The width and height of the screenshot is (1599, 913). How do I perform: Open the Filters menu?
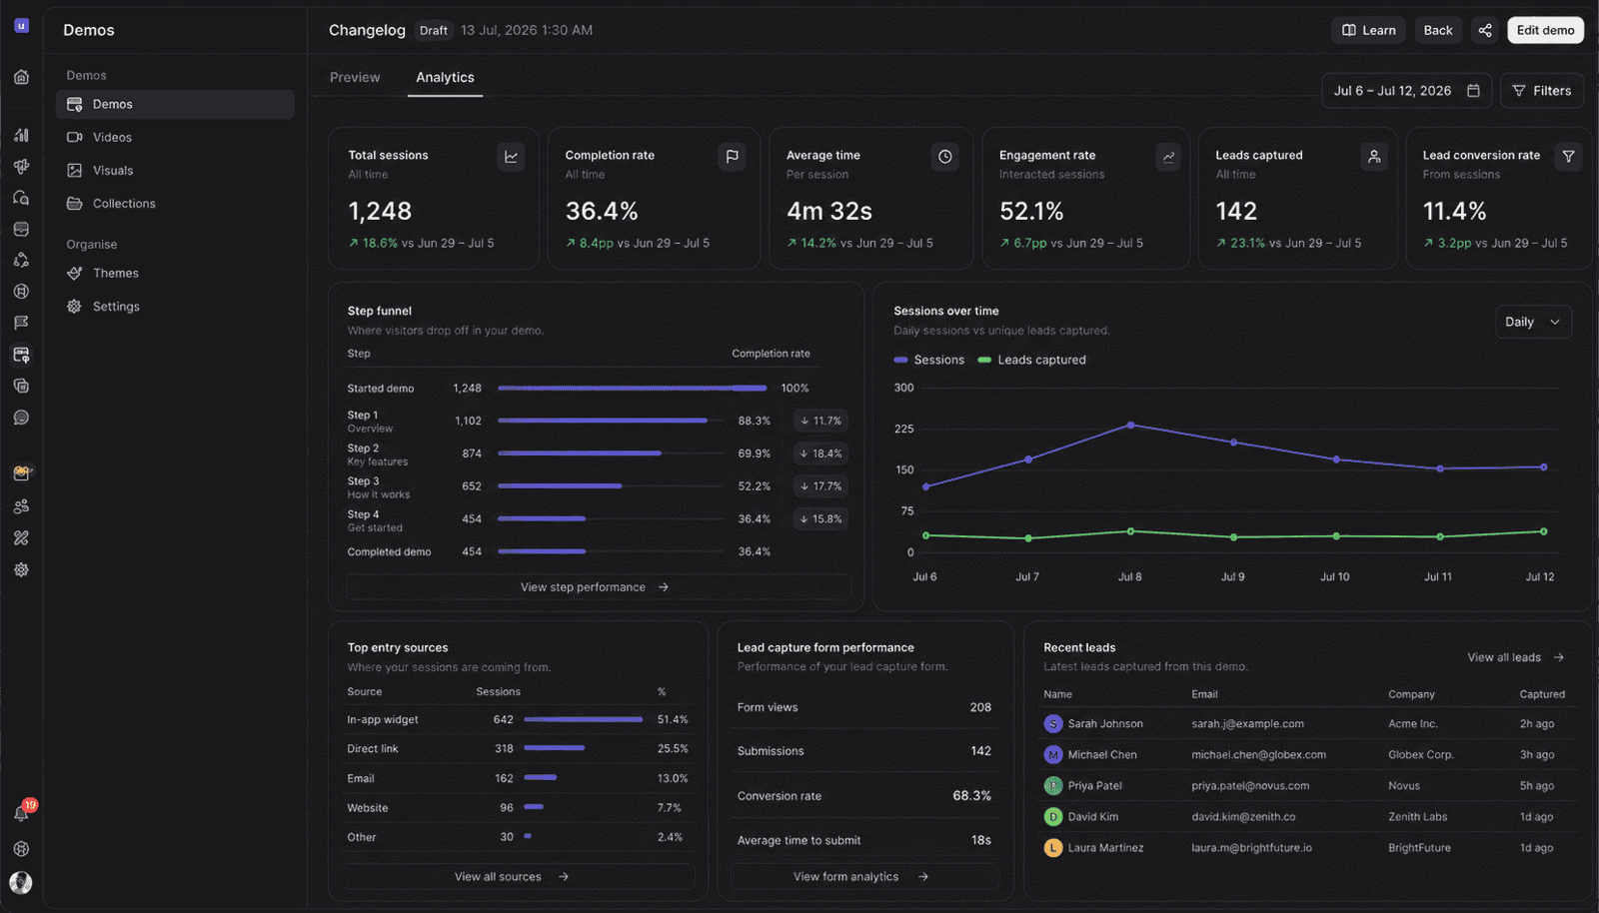(x=1542, y=91)
